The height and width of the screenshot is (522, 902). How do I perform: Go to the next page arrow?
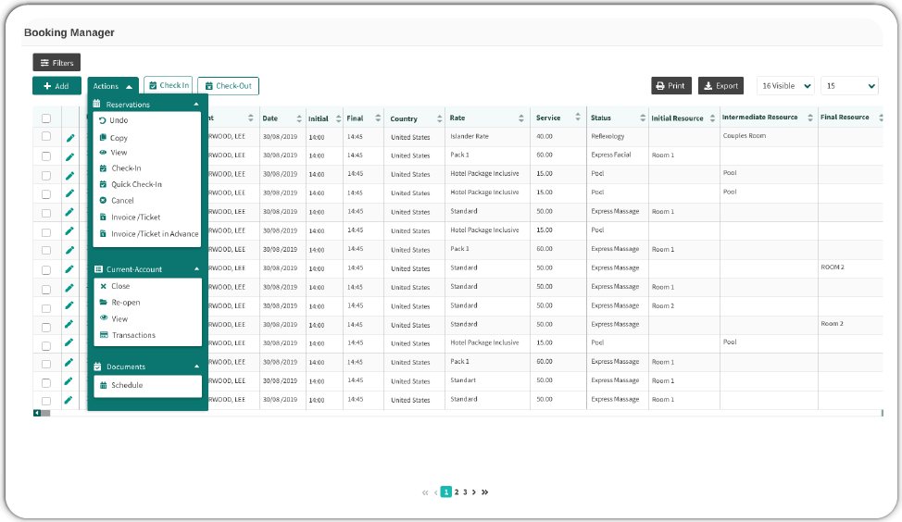point(474,492)
